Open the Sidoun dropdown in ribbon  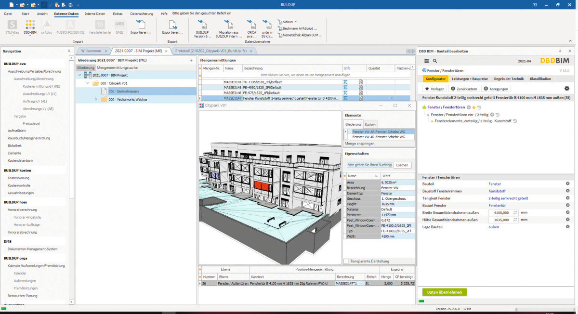tap(288, 22)
